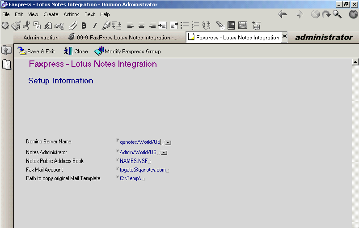Viewport: 359px width, 228px height.
Task: Click the scissors cut icon
Action: [x=26, y=26]
